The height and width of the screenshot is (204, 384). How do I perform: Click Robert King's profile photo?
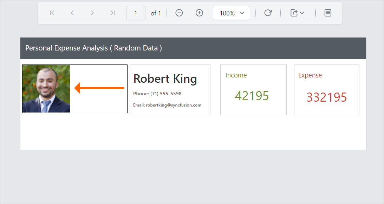click(x=46, y=88)
